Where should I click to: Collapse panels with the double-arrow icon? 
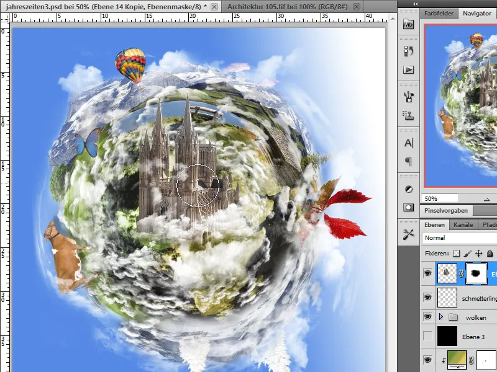415,4
